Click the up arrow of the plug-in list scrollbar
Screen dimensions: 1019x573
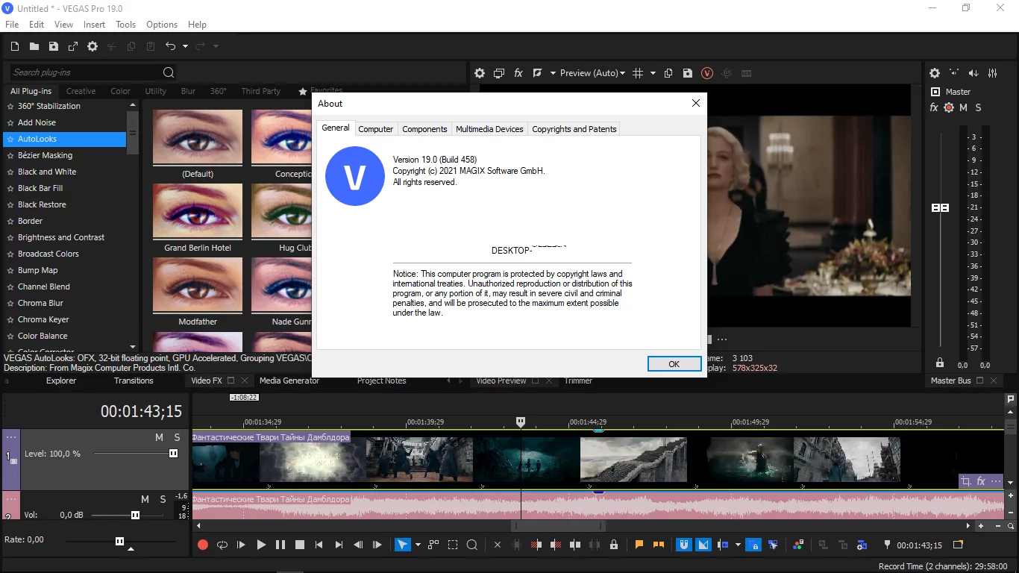(133, 105)
